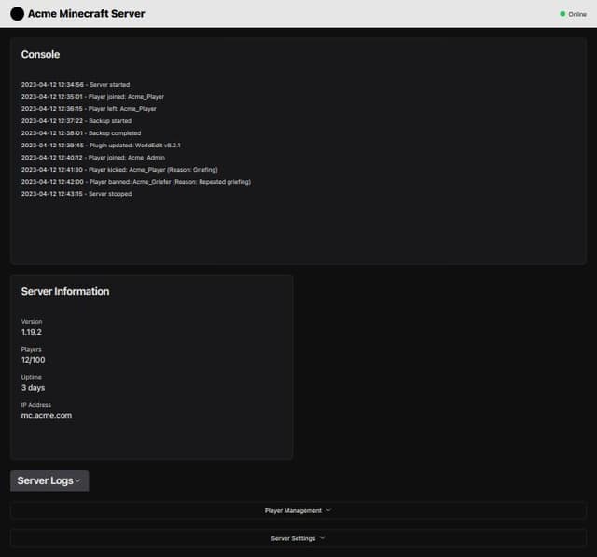Click the 12/100 players count

pos(33,359)
